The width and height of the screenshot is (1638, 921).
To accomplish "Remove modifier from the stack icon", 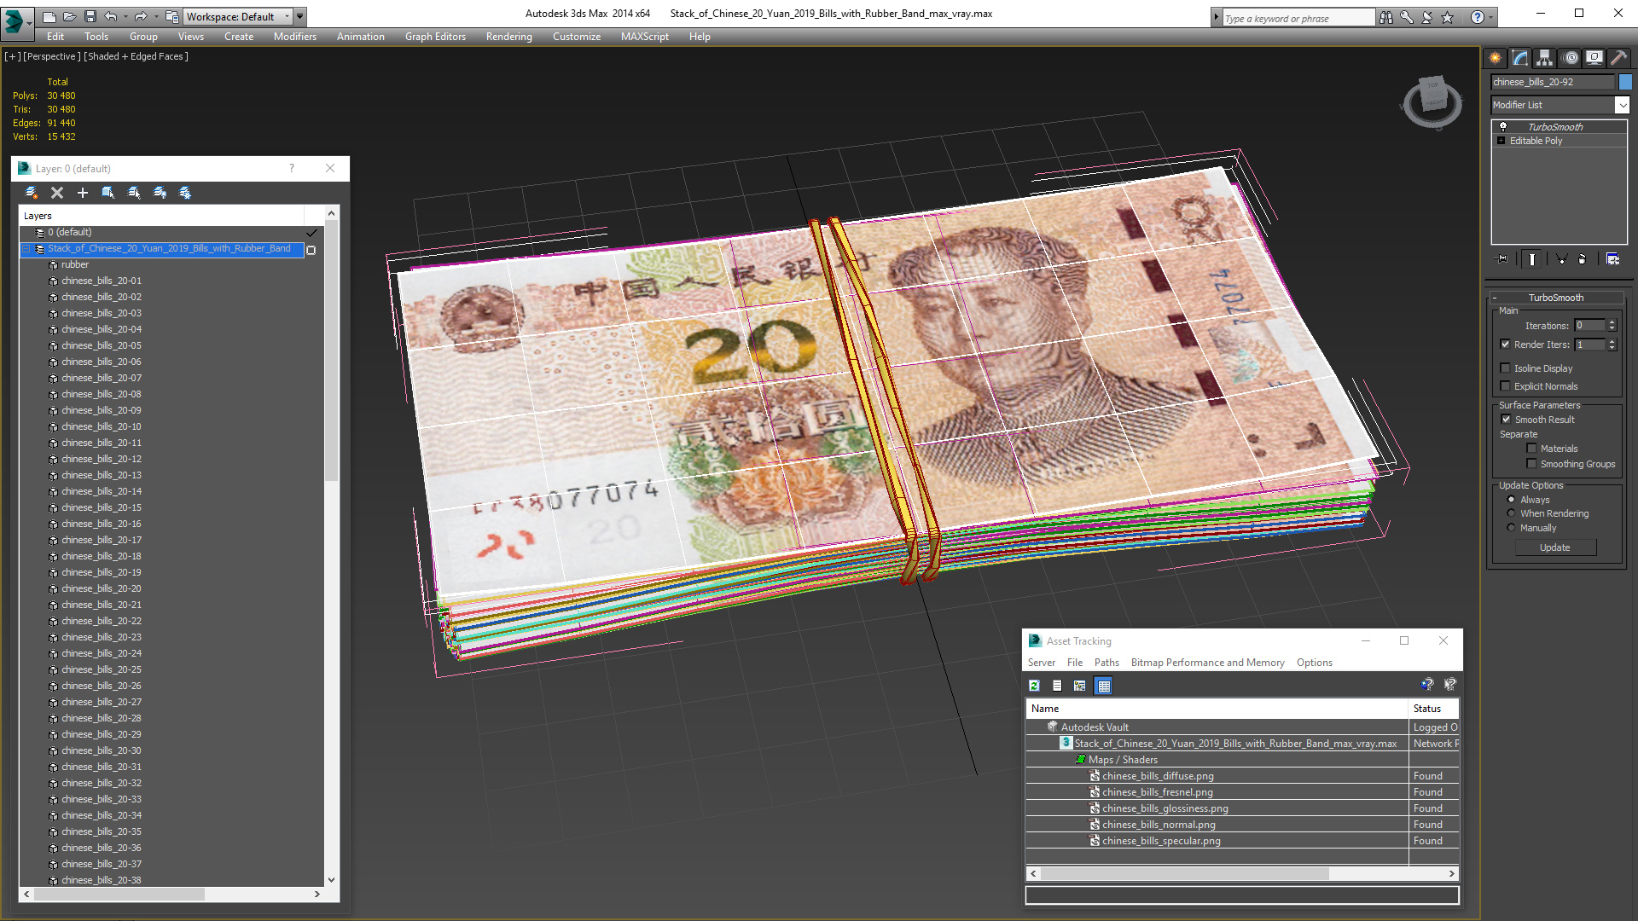I will pyautogui.click(x=1583, y=259).
